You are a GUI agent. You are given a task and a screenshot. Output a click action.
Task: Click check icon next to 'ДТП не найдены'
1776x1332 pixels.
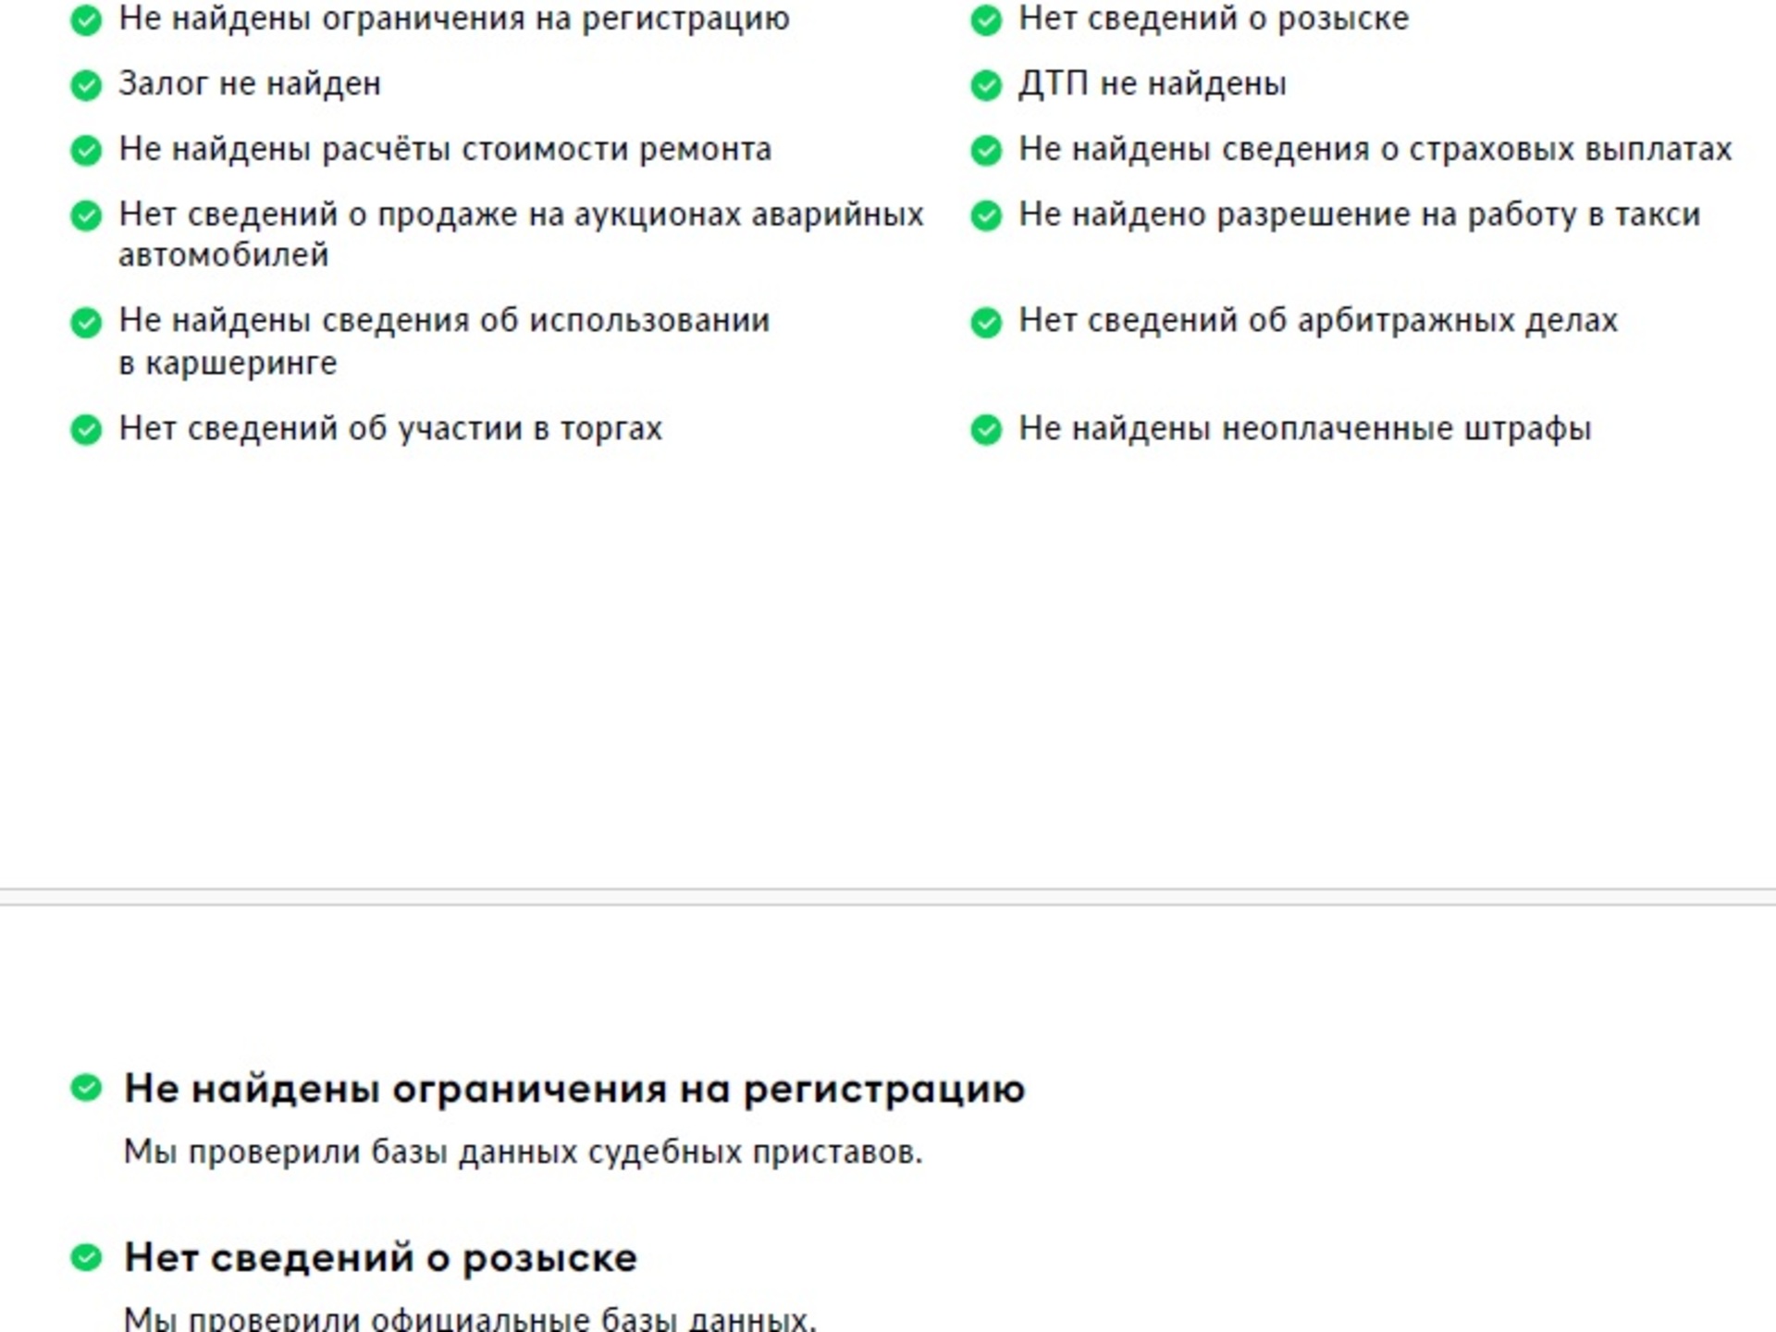click(x=986, y=85)
